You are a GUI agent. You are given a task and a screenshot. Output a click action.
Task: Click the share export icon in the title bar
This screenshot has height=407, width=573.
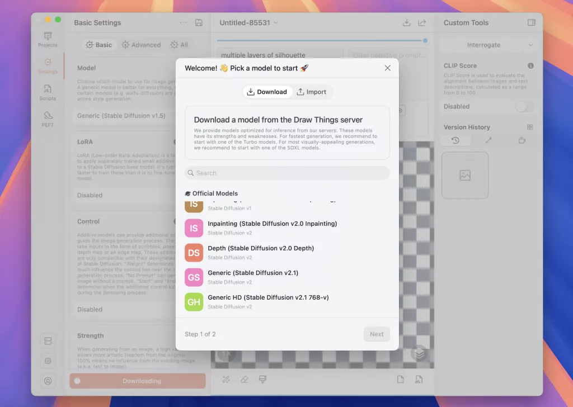(x=422, y=22)
